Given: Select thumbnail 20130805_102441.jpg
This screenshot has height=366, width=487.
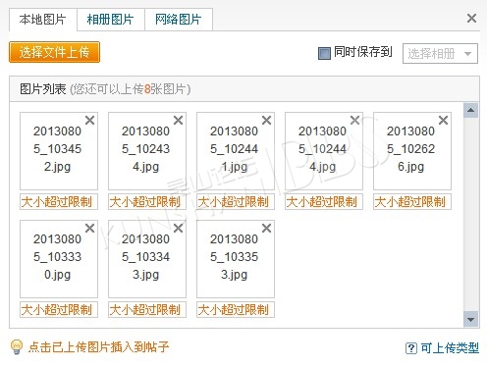Looking at the screenshot, I should tap(236, 151).
